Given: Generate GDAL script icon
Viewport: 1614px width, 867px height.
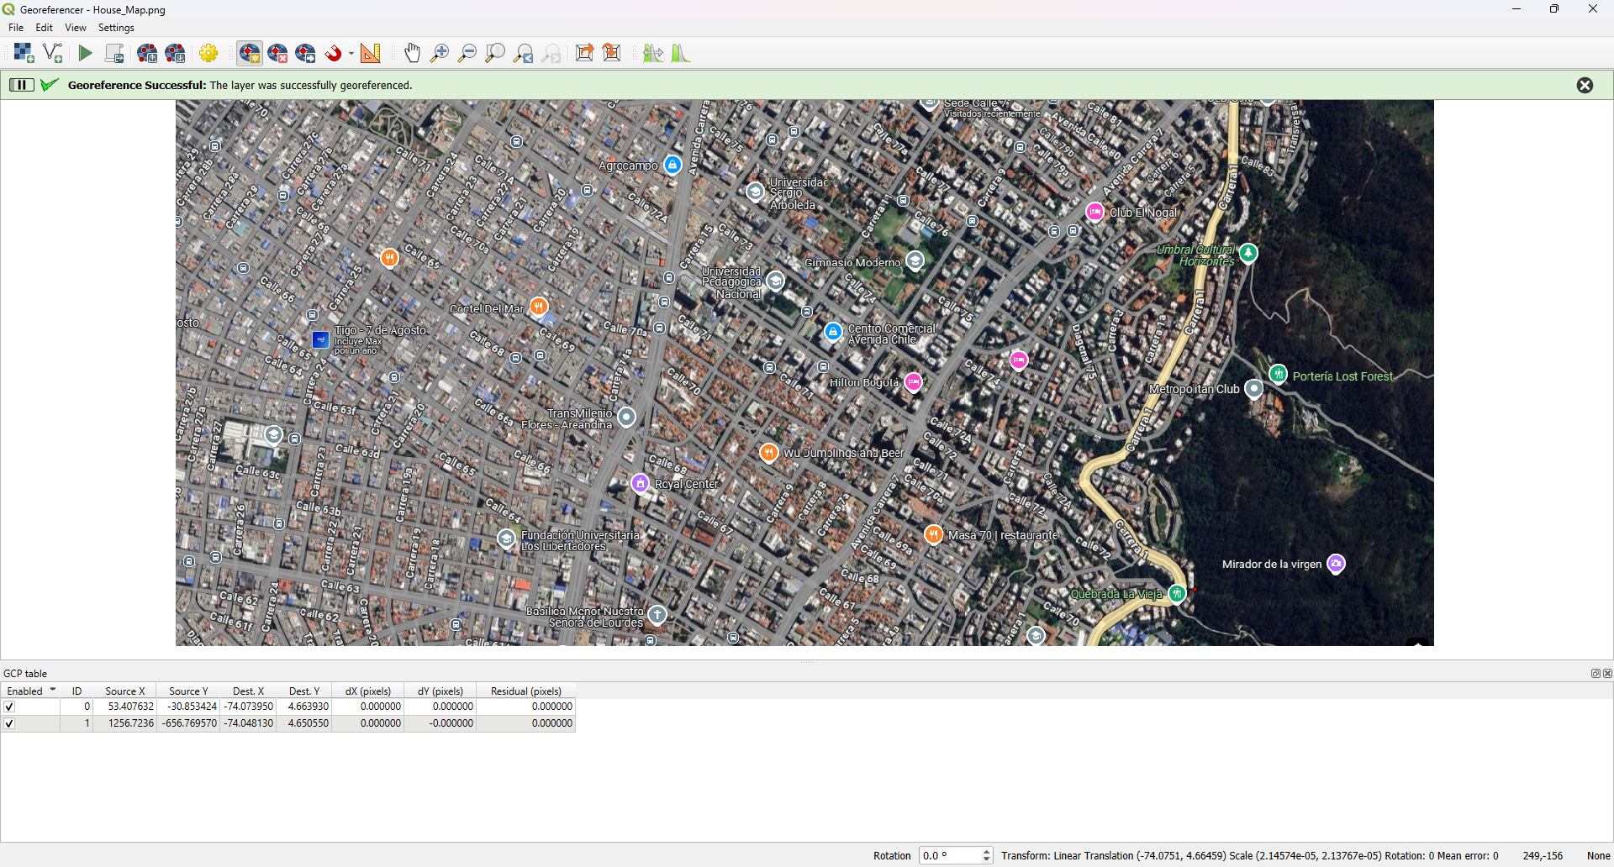Looking at the screenshot, I should [114, 54].
